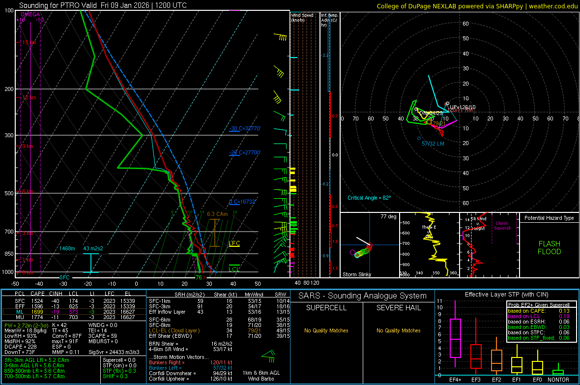
Task: Click the 3CAPE = 59 value
Action: (x=102, y=336)
